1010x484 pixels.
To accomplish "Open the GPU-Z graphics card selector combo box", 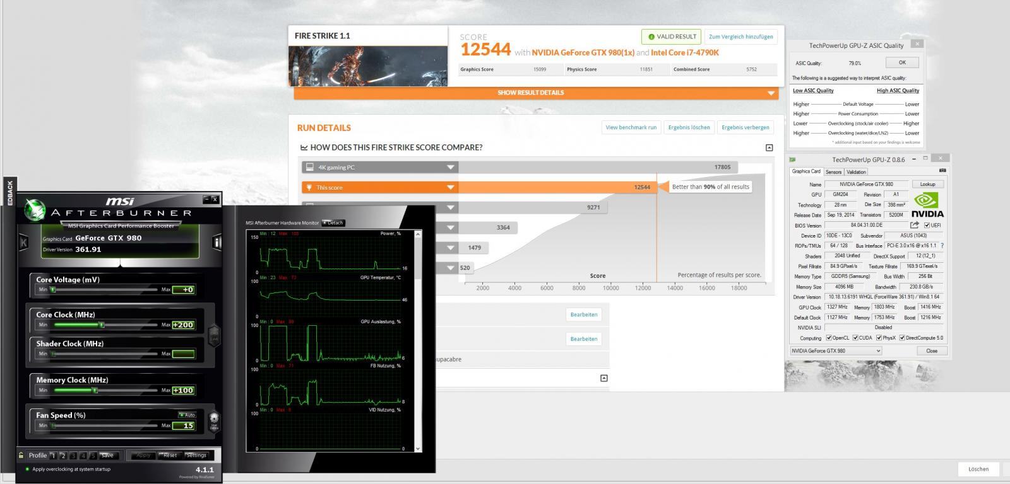I will pyautogui.click(x=836, y=350).
